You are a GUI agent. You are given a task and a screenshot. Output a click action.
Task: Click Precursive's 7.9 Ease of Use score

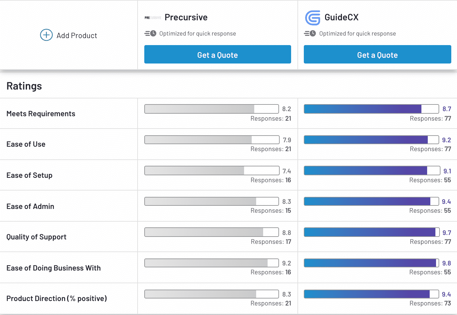(x=287, y=140)
